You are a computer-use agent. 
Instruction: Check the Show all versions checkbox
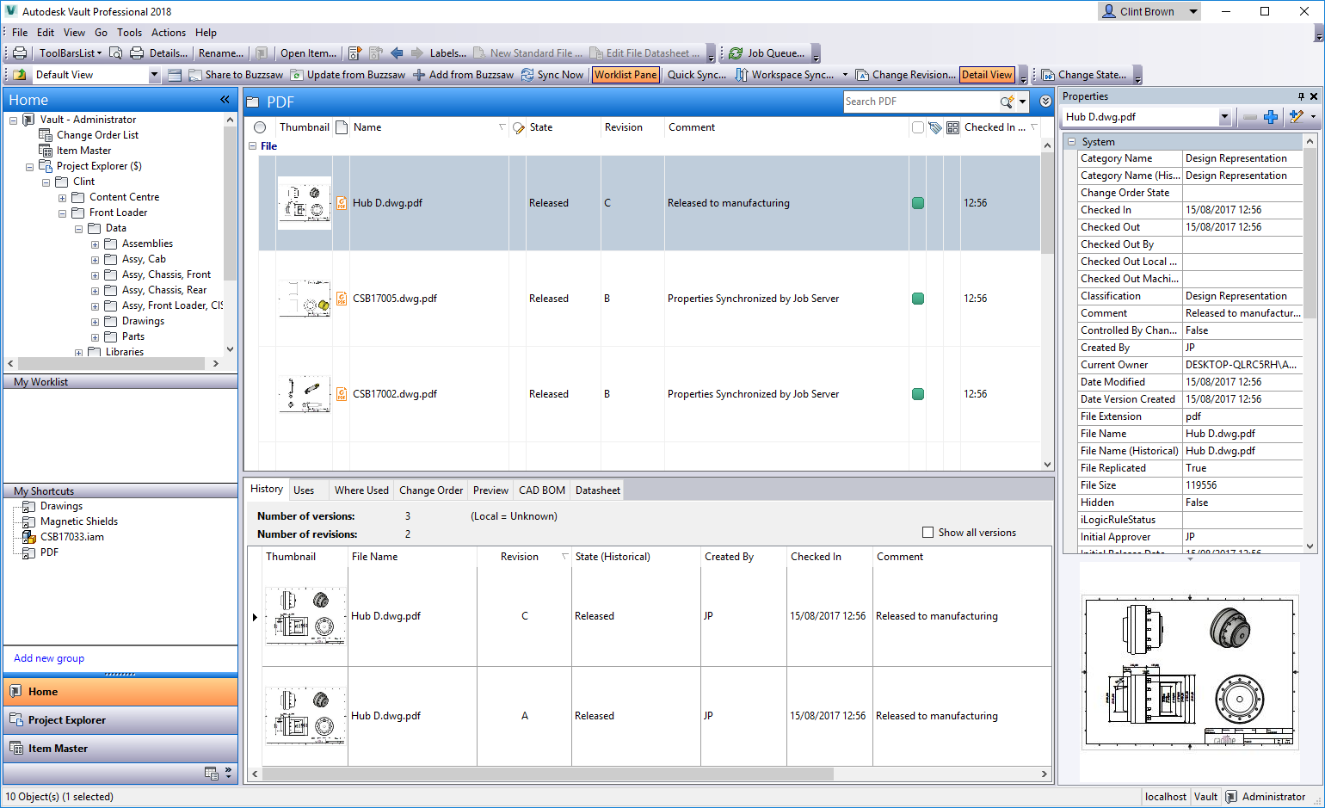click(927, 533)
